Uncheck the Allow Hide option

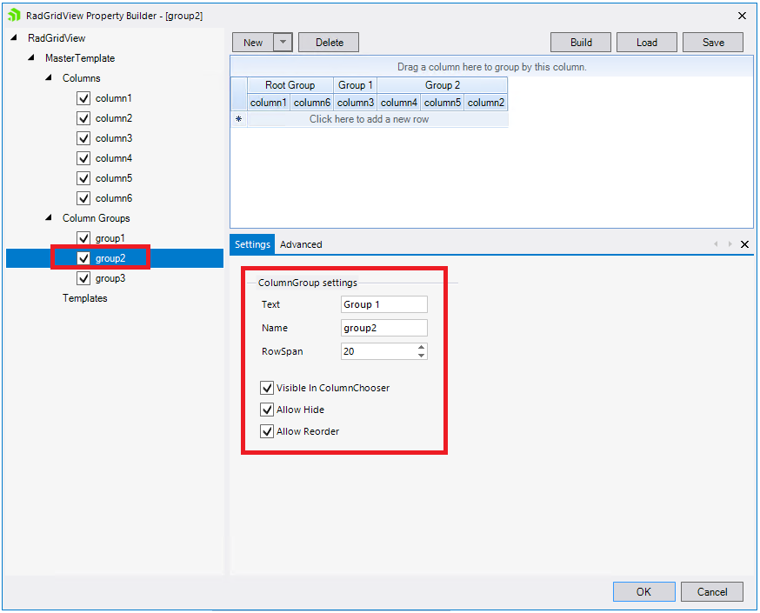pos(266,410)
